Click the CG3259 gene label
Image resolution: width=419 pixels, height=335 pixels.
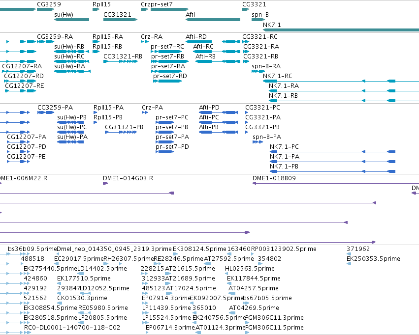(49, 4)
